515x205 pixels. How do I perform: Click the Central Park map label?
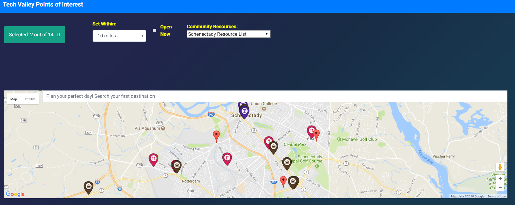[295, 145]
